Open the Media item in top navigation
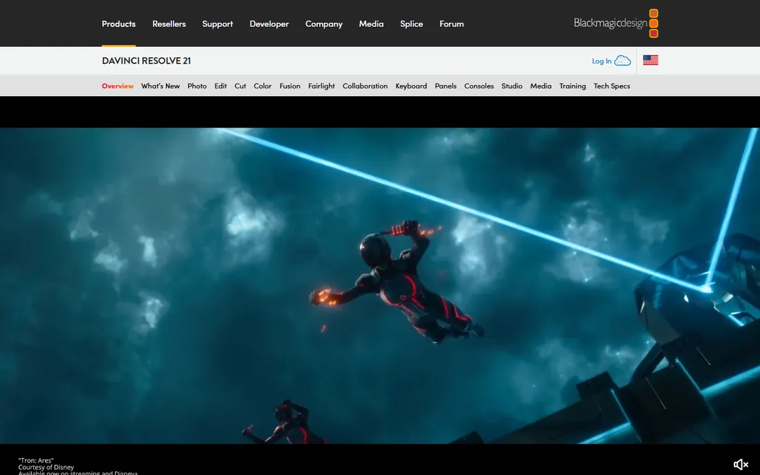This screenshot has height=475, width=760. 371,23
